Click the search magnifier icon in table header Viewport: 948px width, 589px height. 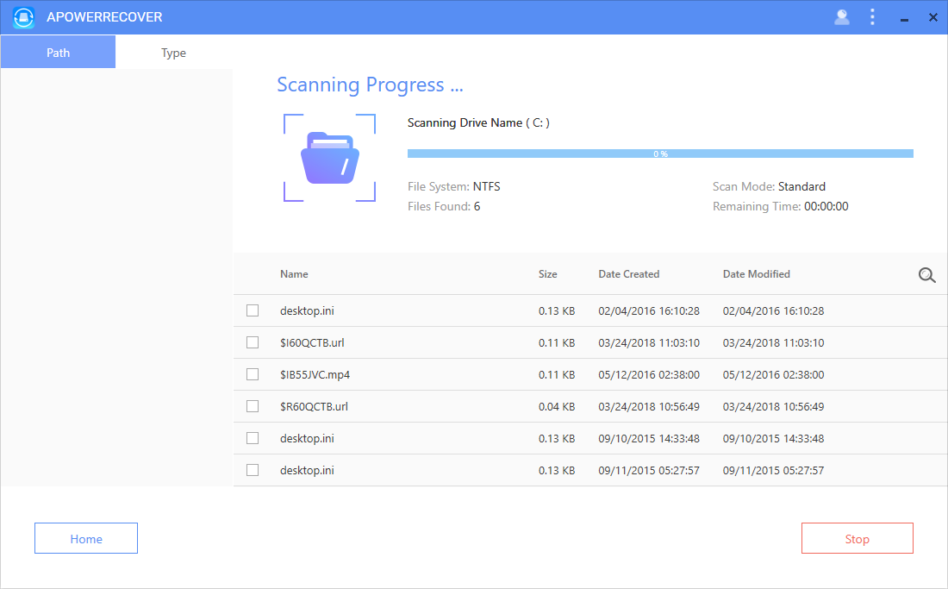(926, 275)
